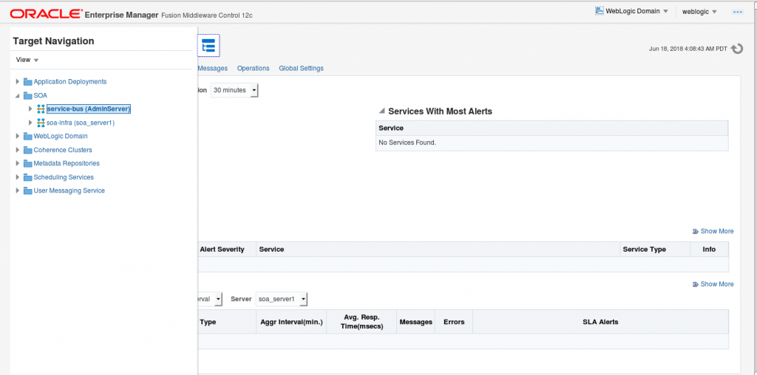This screenshot has width=757, height=375.
Task: Click the Avg. Resp. Time(msecs) column header
Action: pos(361,322)
